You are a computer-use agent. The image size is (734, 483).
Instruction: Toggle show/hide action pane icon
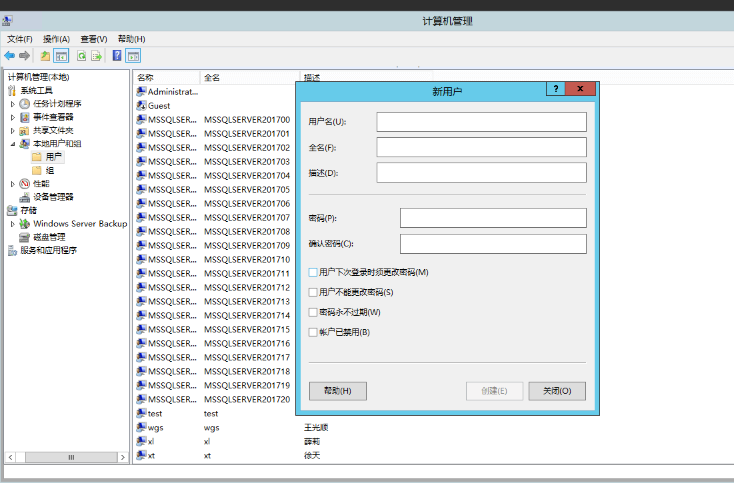click(133, 56)
